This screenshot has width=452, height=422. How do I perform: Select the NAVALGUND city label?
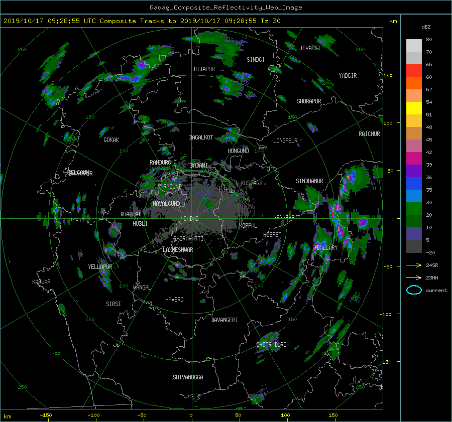(x=166, y=203)
